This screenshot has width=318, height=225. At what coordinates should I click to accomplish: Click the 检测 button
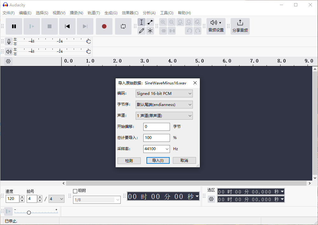[129, 161]
